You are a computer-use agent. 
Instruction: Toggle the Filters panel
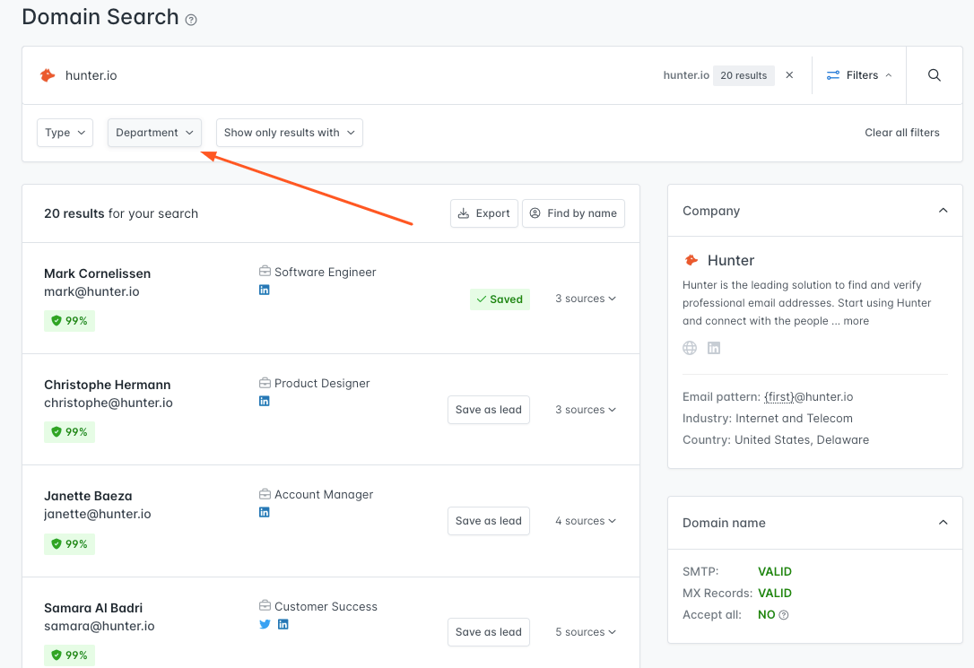click(859, 75)
